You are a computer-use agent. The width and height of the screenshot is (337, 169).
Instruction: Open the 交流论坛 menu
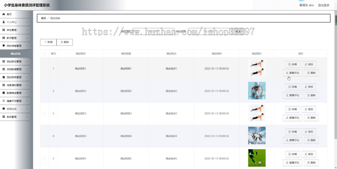pyautogui.click(x=15, y=109)
